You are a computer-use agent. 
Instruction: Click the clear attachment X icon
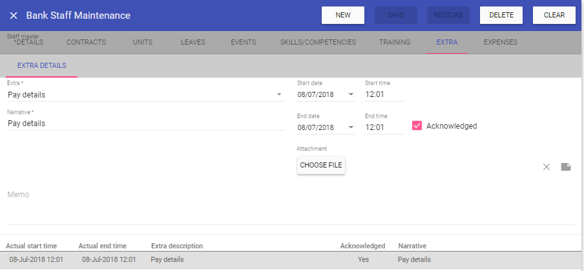tap(547, 167)
